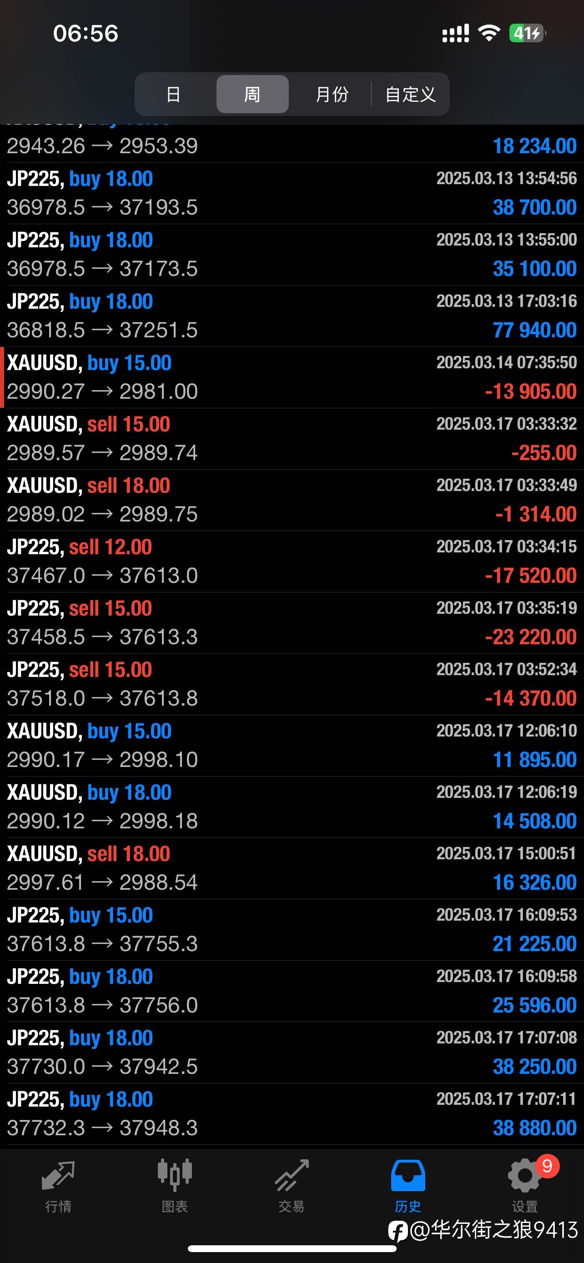Tap price range 2943.26 → 2953.39

pyautogui.click(x=102, y=146)
